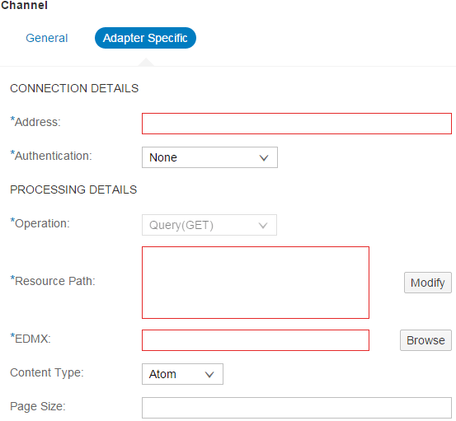This screenshot has height=421, width=456.
Task: Open the Content Type dropdown showing Atom
Action: [182, 374]
